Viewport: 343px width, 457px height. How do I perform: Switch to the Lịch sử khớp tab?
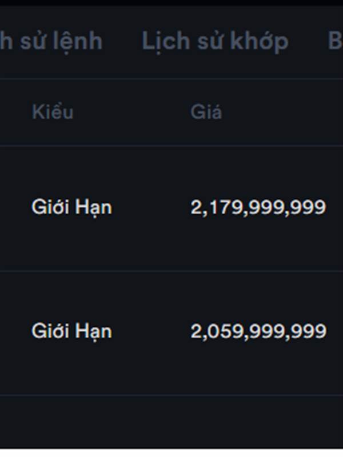[215, 41]
